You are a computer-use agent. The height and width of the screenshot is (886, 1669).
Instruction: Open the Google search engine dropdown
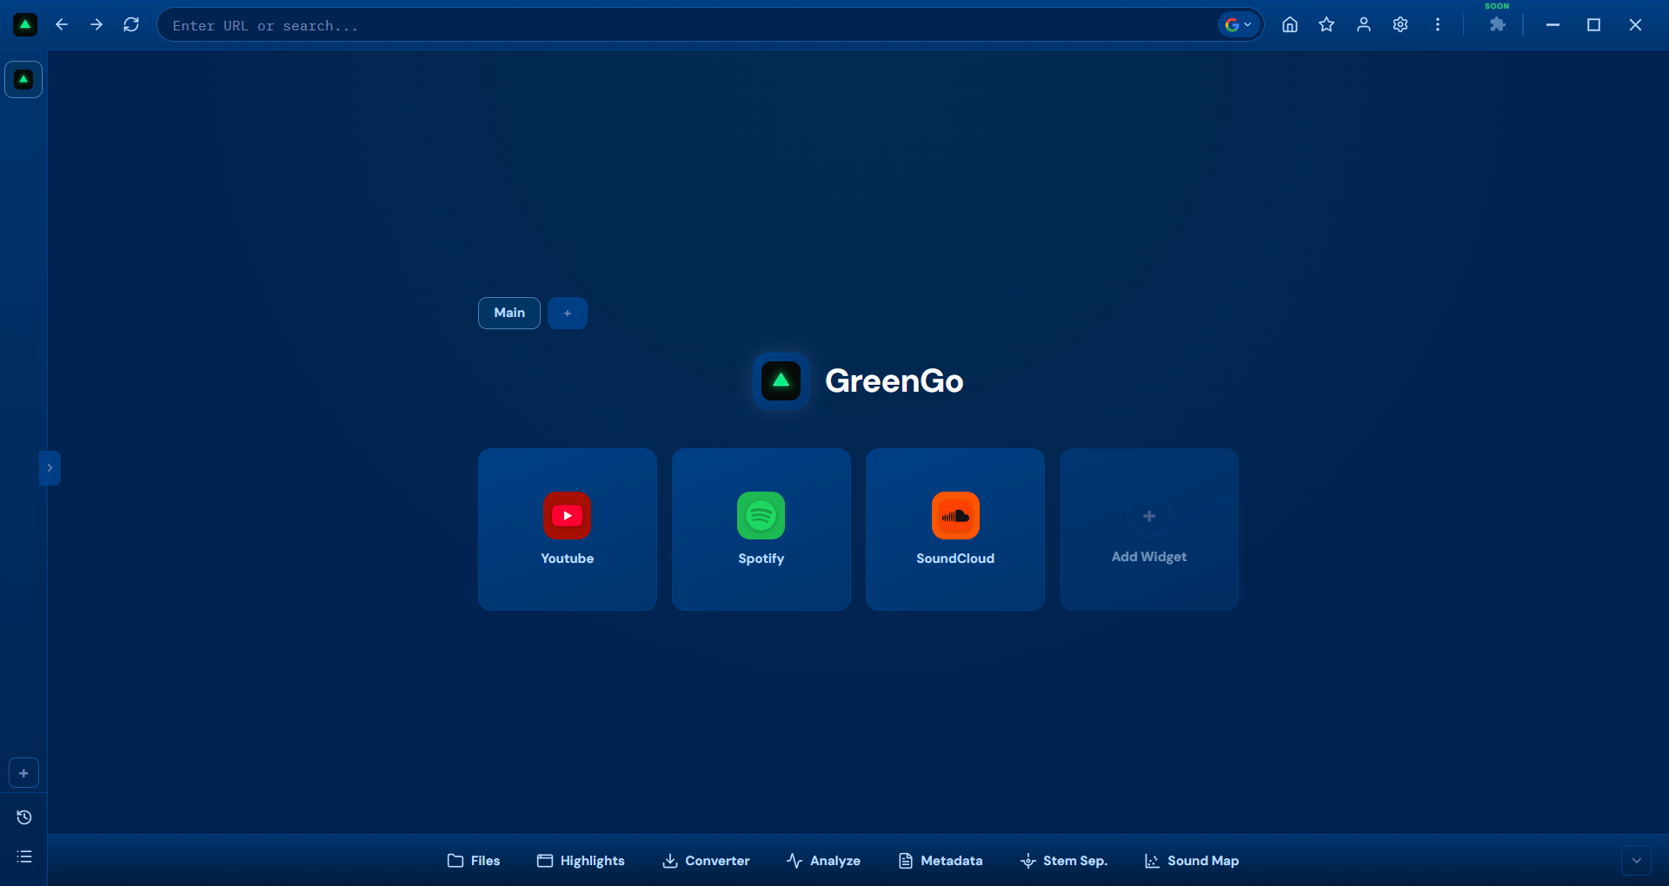(x=1239, y=25)
